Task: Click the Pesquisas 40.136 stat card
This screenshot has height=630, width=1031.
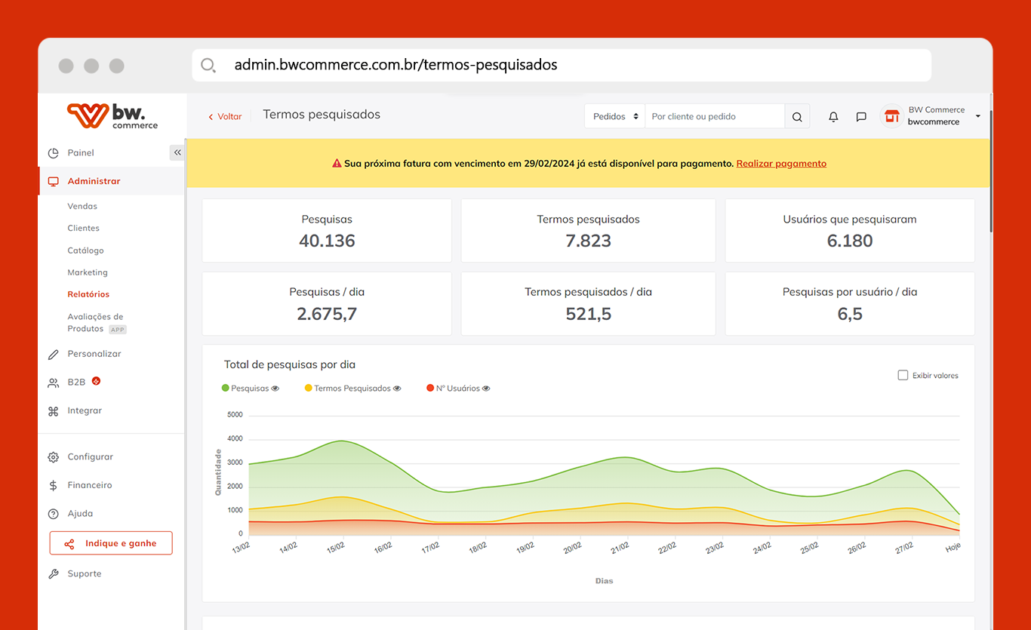Action: (327, 231)
